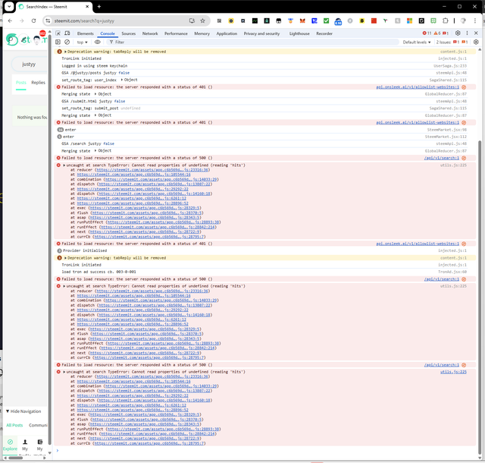Reload the page with the refresh button
Viewport: 485px width, 463px height.
tap(35, 20)
